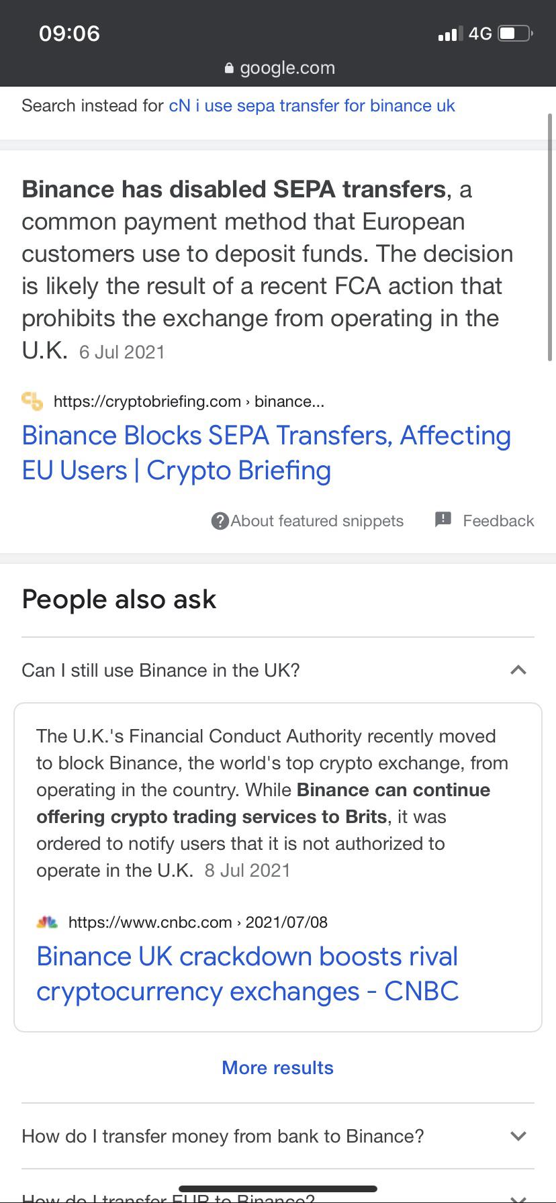
Task: Tap the Feedback flag icon
Action: 443,520
